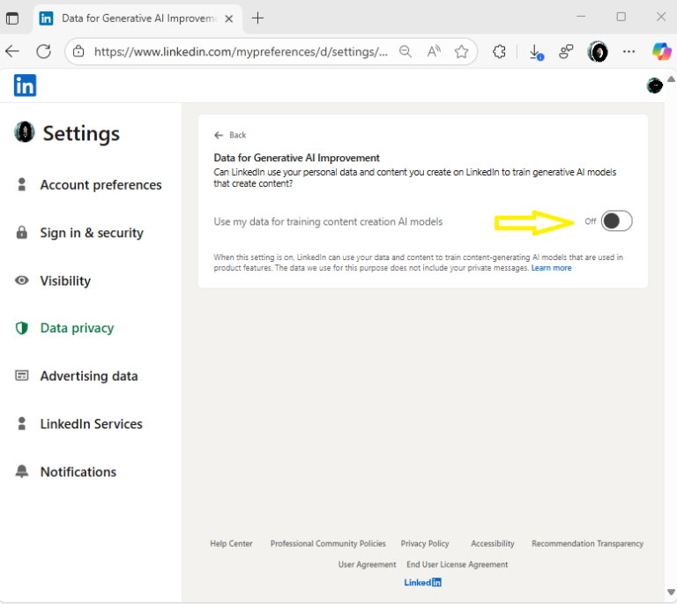Click the Advertising data icon in sidebar
This screenshot has height=604, width=677.
pos(22,376)
